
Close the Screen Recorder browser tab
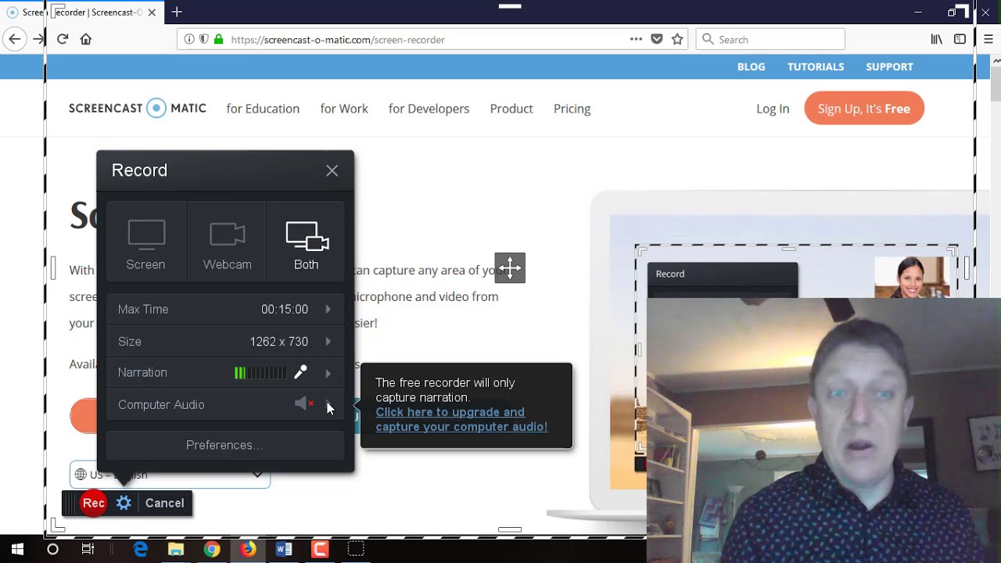[x=152, y=13]
